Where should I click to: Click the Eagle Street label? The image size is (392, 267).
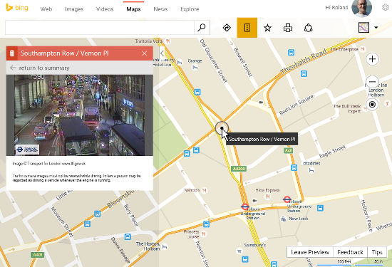click(333, 152)
